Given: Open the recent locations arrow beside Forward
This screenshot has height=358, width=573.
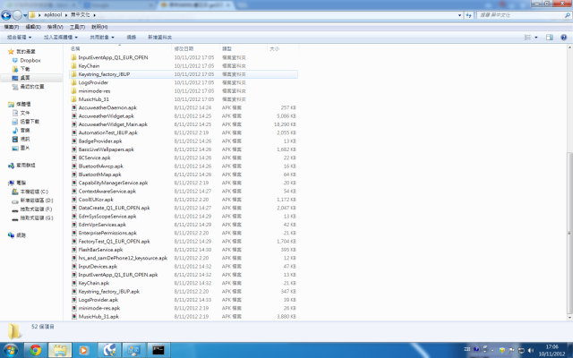Looking at the screenshot, I should tap(25, 15).
